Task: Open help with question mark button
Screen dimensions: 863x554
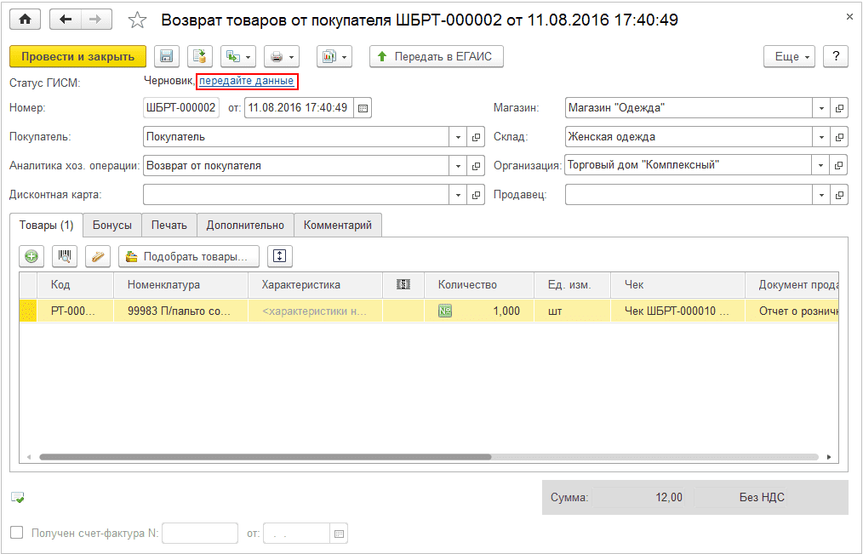Action: tap(836, 57)
